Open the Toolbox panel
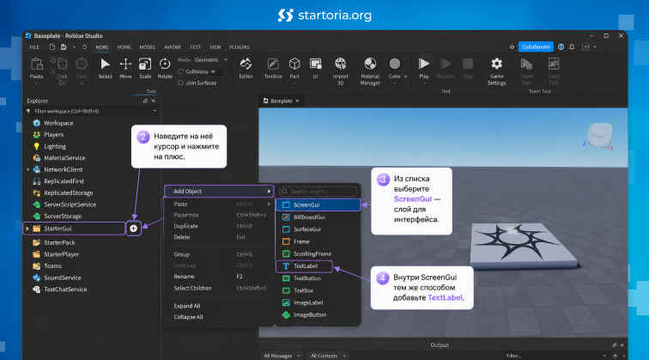Image resolution: width=649 pixels, height=360 pixels. click(x=273, y=68)
